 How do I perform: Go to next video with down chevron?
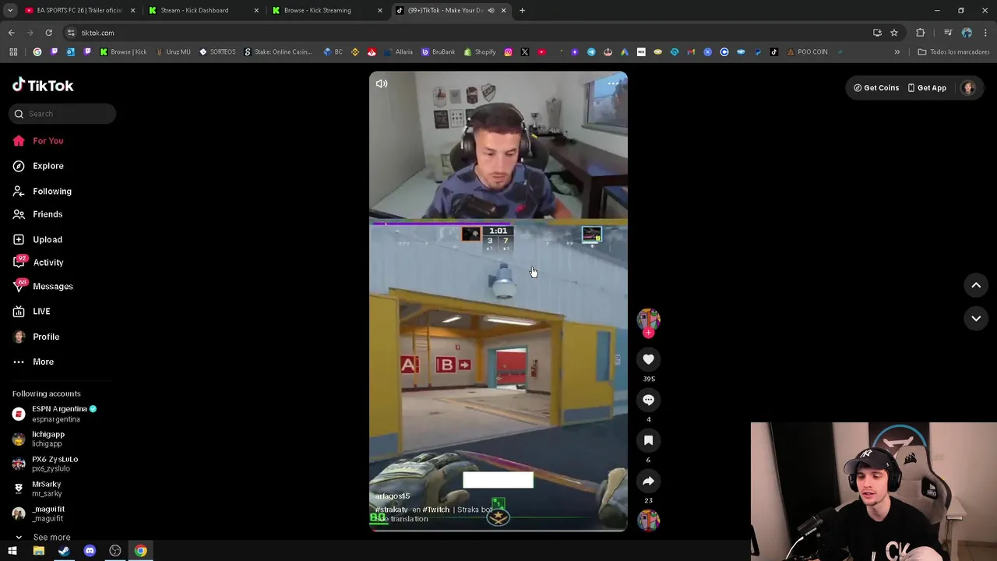[976, 318]
